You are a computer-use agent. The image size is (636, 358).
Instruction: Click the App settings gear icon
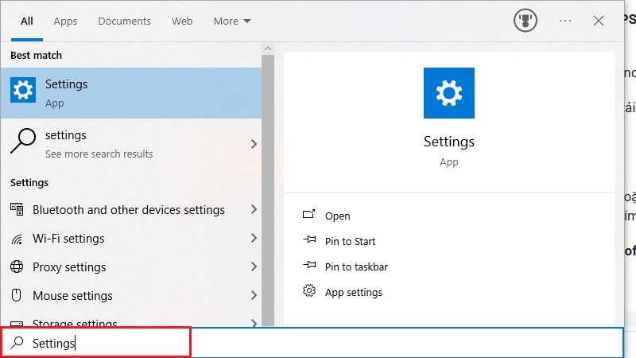[309, 290]
